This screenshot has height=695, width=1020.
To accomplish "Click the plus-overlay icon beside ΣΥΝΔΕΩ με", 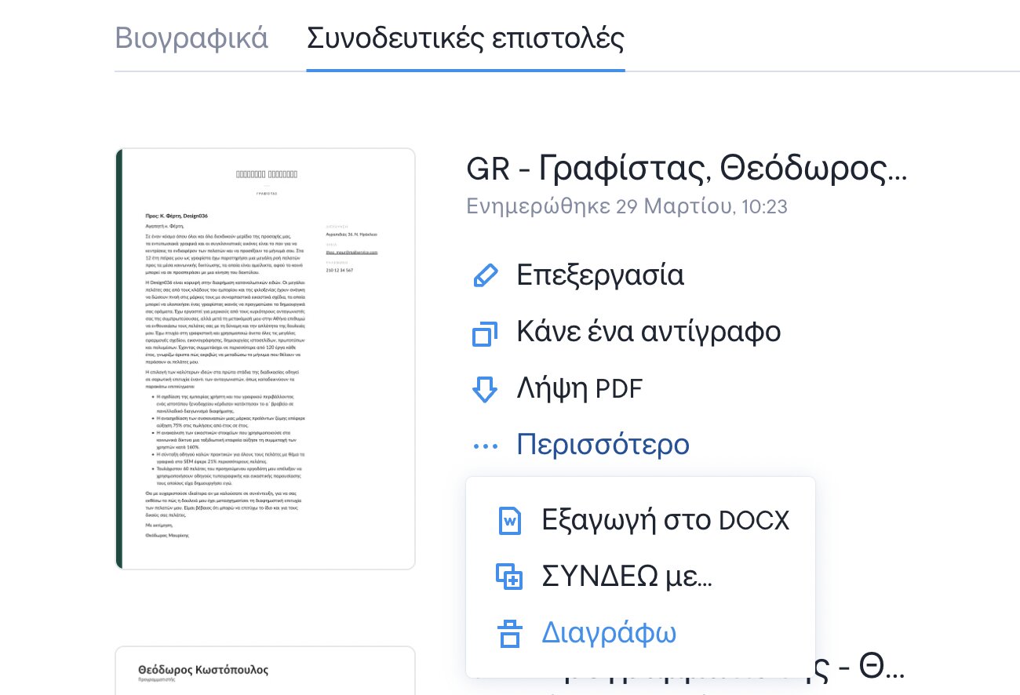I will (x=510, y=577).
